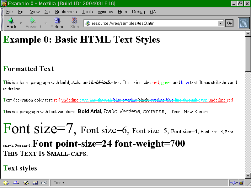This screenshot has height=188, width=251.
Task: Open the Bookmarks menu
Action: pyautogui.click(x=66, y=12)
